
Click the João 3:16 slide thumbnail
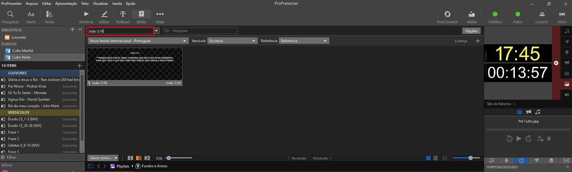point(135,67)
